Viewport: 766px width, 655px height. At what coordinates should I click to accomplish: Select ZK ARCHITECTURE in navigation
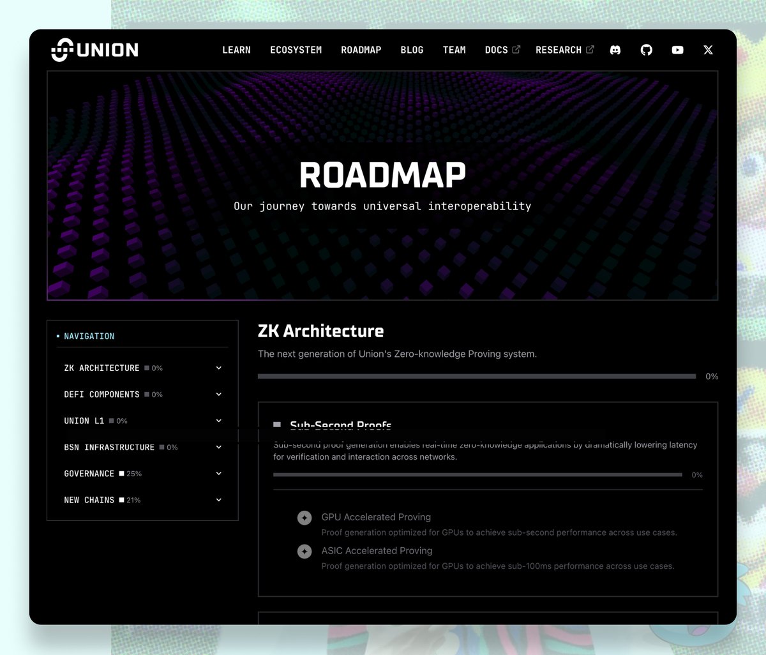[101, 368]
